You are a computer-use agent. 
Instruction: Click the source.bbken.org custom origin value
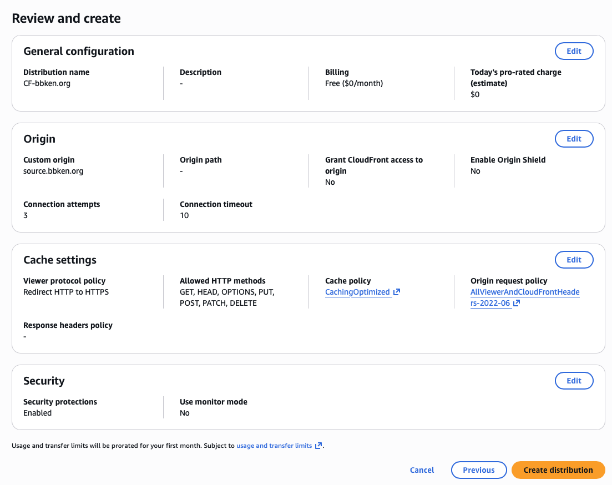pyautogui.click(x=53, y=171)
